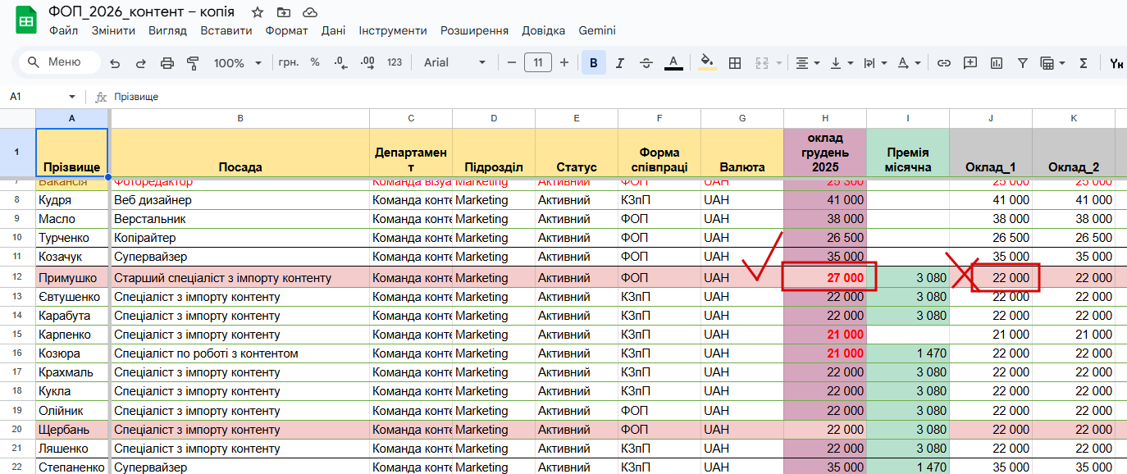Viewport: 1127px width, 474px height.
Task: Select the Посада header cell
Action: (x=240, y=152)
